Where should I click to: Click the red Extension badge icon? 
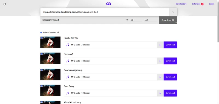(x=202, y=4)
